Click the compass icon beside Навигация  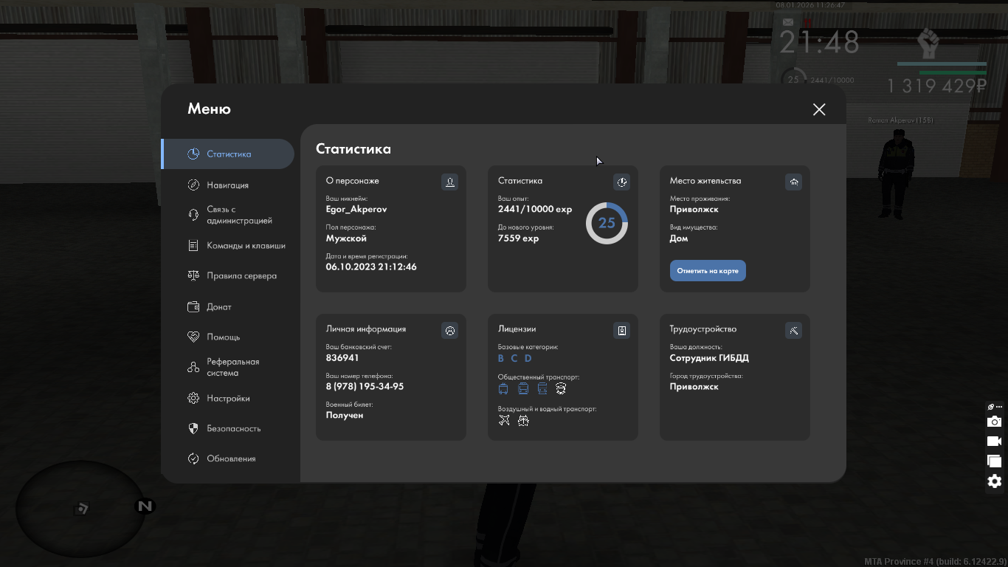click(x=193, y=185)
